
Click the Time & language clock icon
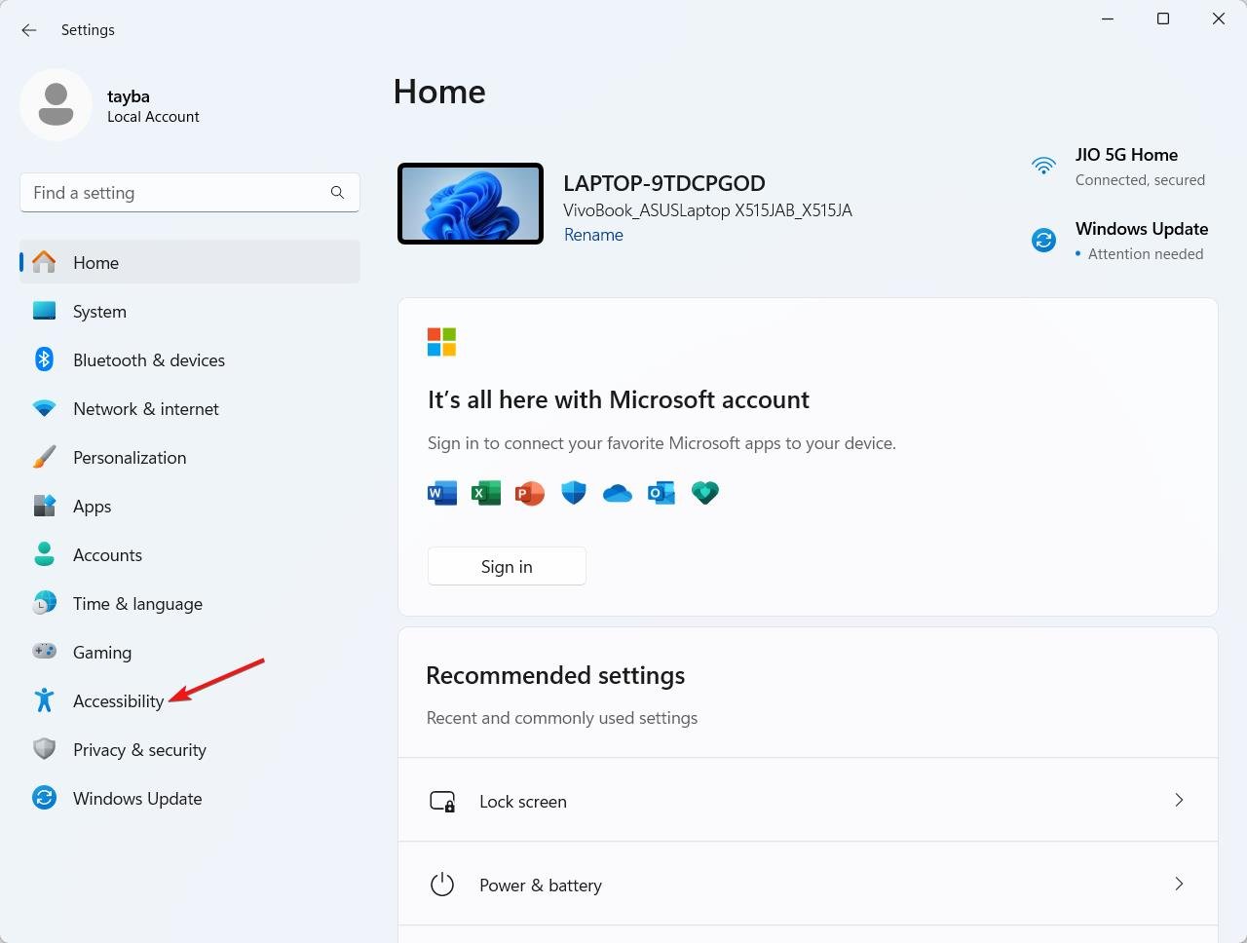point(44,603)
